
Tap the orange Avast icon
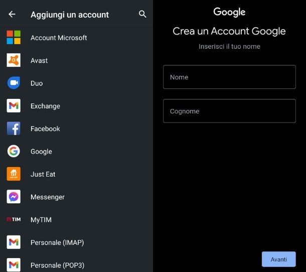pyautogui.click(x=14, y=60)
